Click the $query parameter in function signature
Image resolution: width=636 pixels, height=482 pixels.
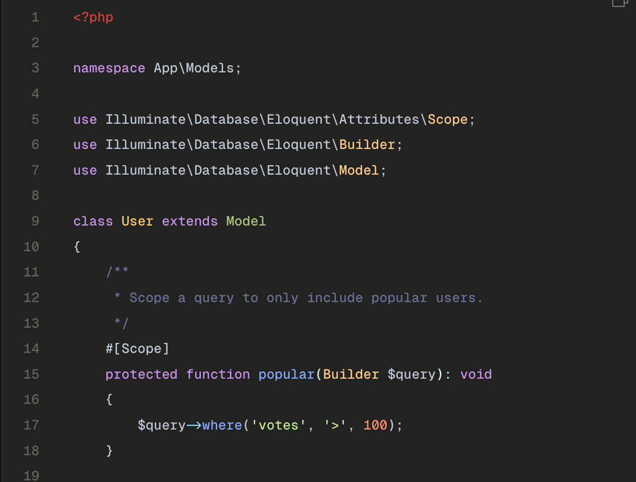pyautogui.click(x=411, y=374)
